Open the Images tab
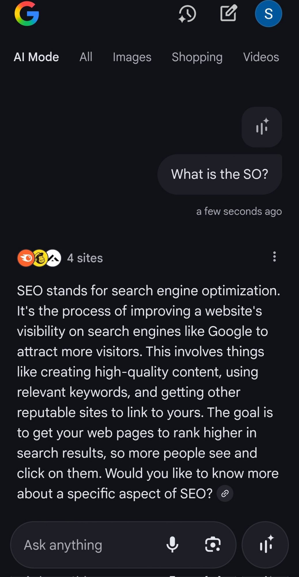The height and width of the screenshot is (577, 299). pyautogui.click(x=132, y=57)
